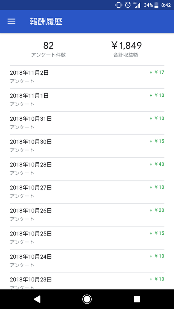Select the 2018年11月2日 survey entry
Image resolution: width=174 pixels, height=309 pixels.
[87, 77]
